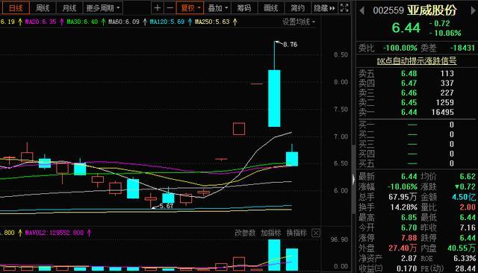Expand hidden tools via 隐藏 »
The width and height of the screenshot is (478, 273).
[x=324, y=8]
